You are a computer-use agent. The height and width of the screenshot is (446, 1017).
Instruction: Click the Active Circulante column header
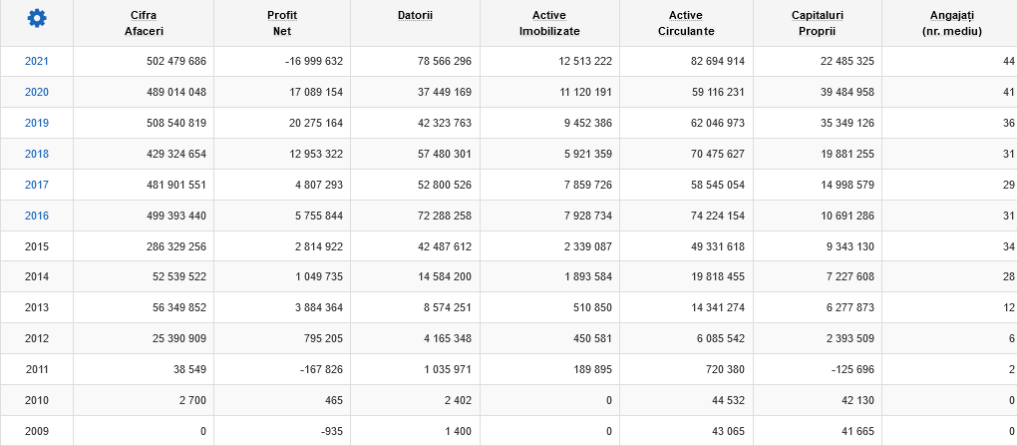pyautogui.click(x=685, y=23)
